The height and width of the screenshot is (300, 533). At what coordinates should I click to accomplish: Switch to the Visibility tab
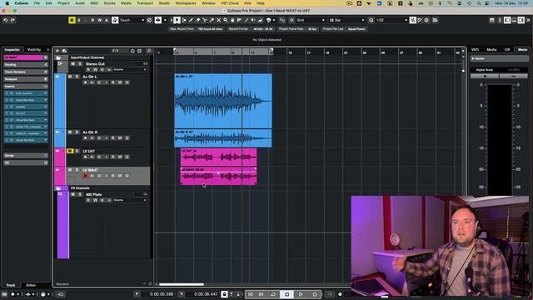click(x=34, y=50)
